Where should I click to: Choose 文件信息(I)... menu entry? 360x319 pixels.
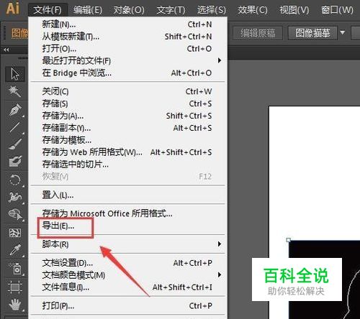click(127, 287)
